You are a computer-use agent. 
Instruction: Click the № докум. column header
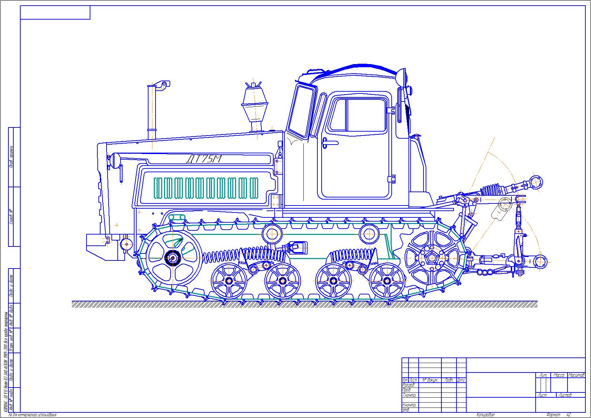(430, 380)
